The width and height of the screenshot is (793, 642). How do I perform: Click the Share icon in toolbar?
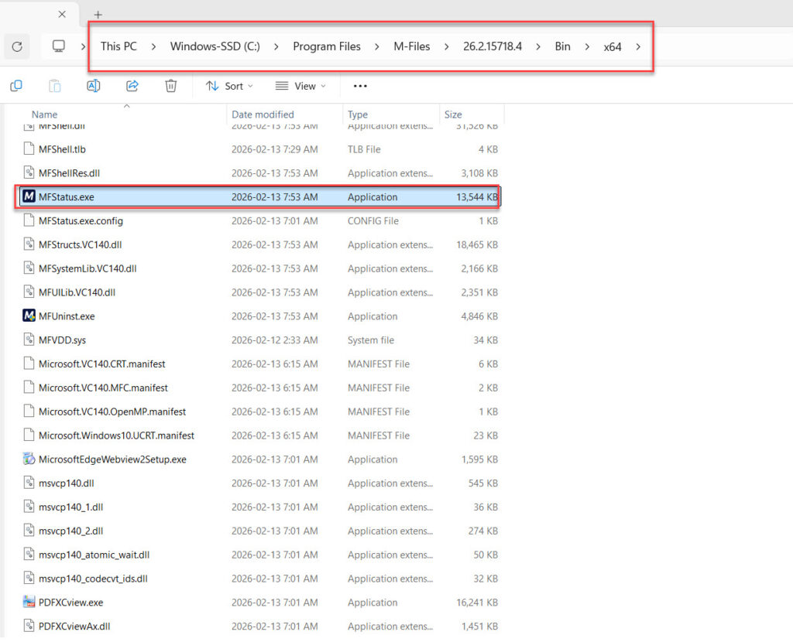point(132,86)
